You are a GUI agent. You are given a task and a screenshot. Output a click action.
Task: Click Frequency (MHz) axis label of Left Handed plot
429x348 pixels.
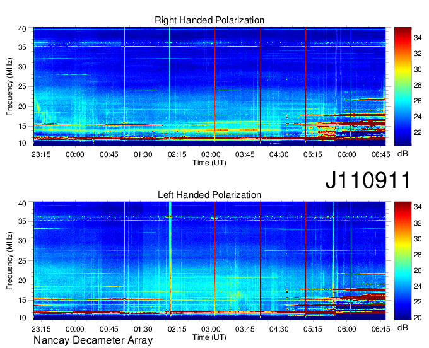click(9, 261)
